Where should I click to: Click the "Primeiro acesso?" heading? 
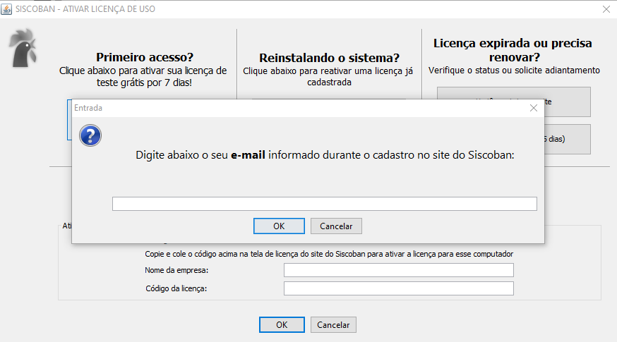point(144,57)
